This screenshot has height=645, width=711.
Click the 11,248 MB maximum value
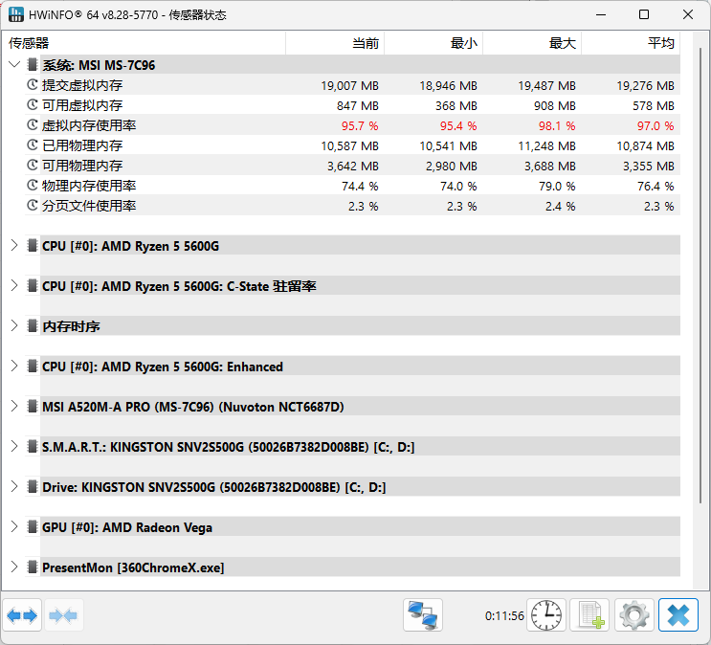pos(546,146)
